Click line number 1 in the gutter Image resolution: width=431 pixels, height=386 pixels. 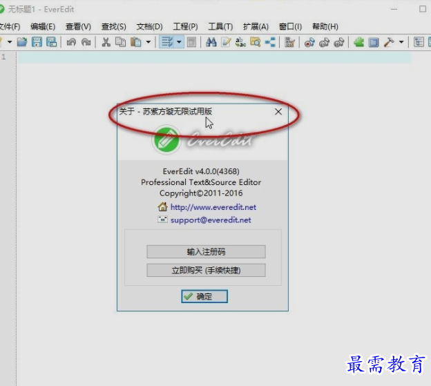[x=3, y=57]
